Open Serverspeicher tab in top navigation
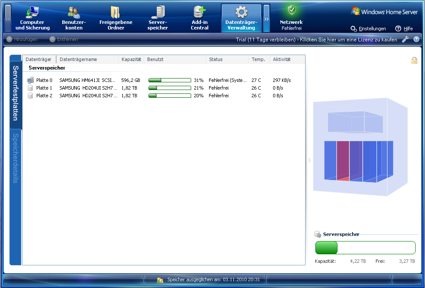This screenshot has width=425, height=288. tap(157, 18)
